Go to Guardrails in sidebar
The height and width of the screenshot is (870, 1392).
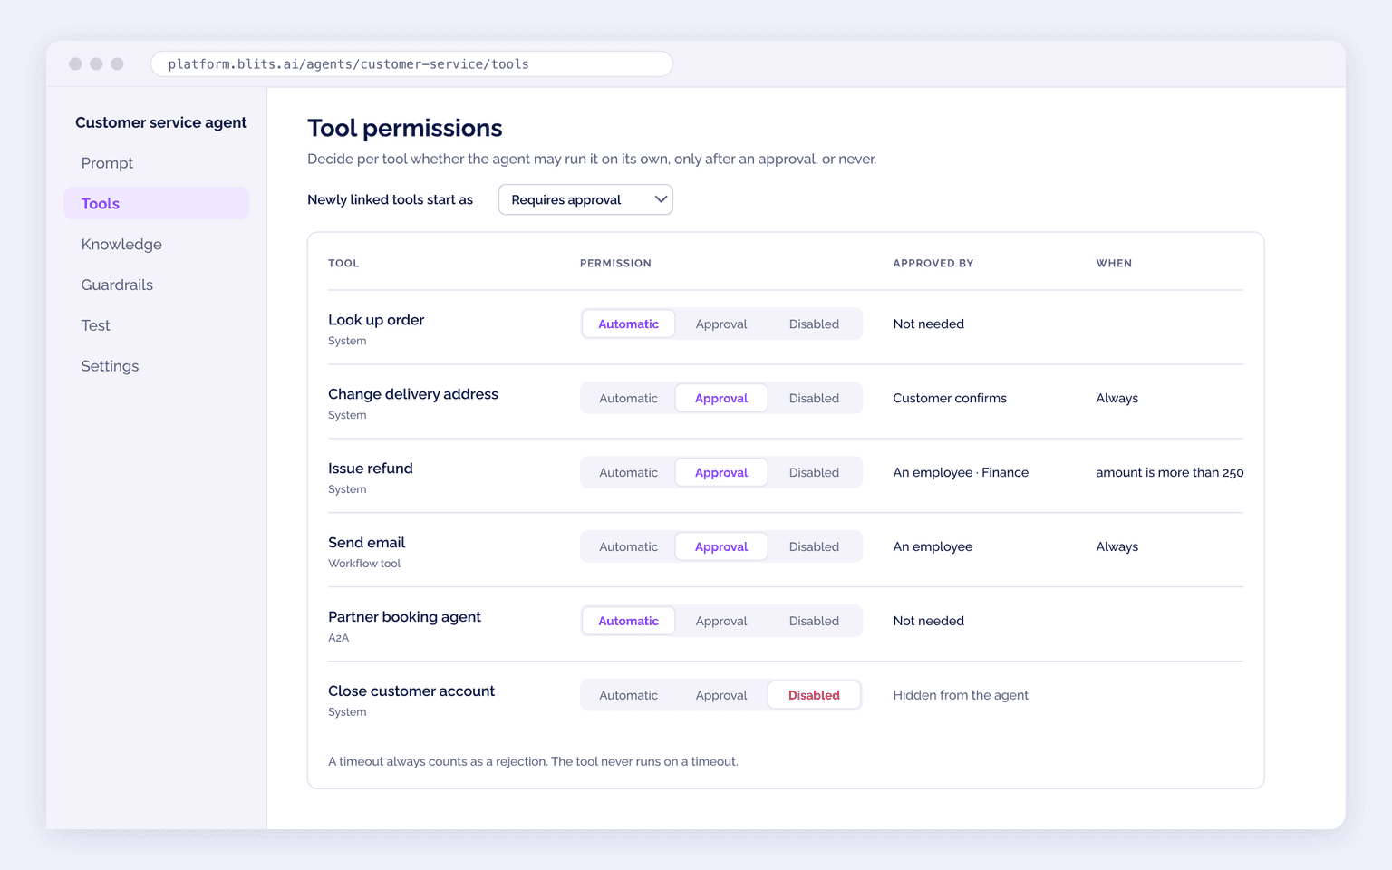pyautogui.click(x=156, y=285)
